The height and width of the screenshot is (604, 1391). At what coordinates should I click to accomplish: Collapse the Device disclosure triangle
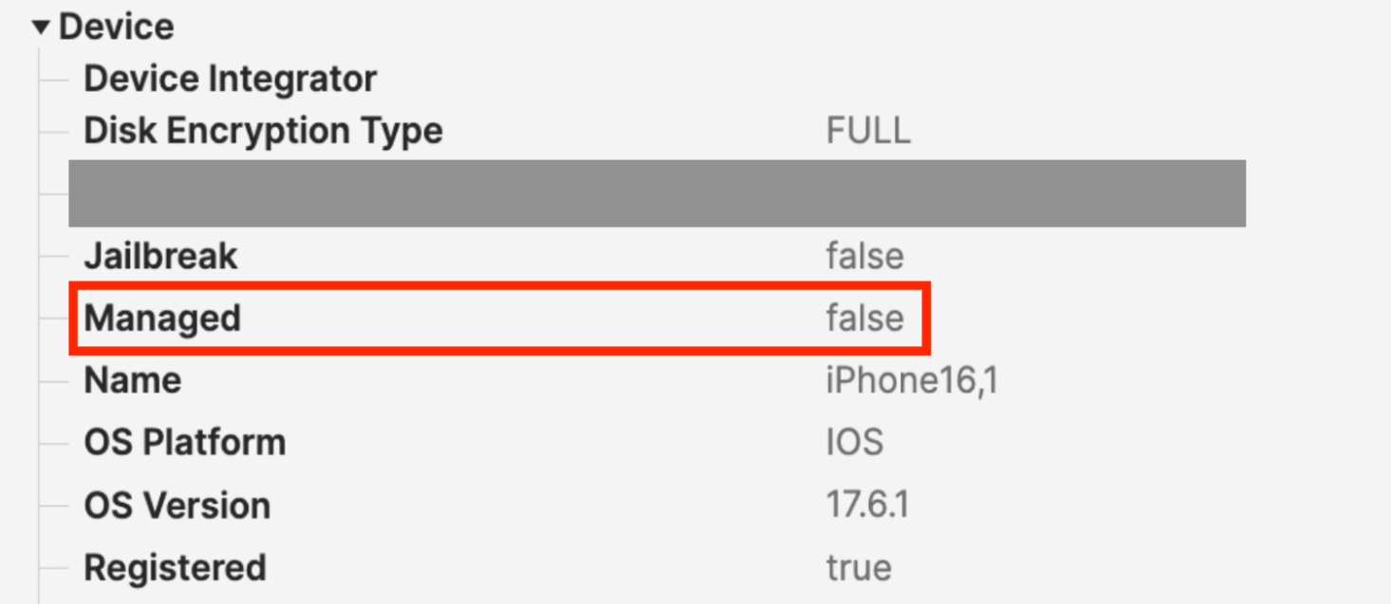point(40,27)
